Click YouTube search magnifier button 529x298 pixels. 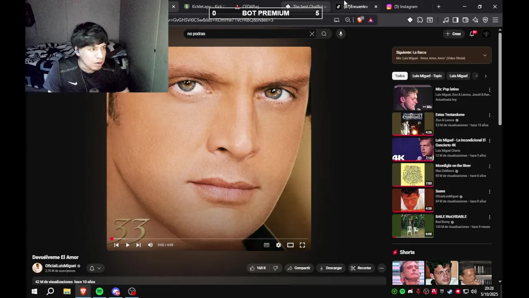coord(324,34)
